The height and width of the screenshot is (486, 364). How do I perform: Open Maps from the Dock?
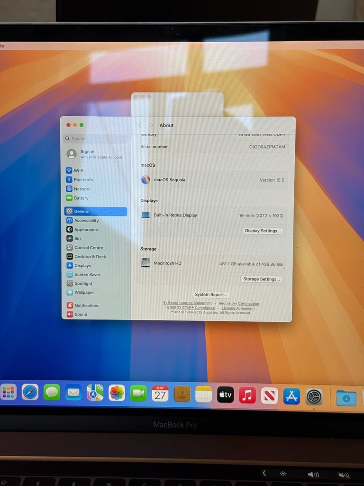pos(95,393)
